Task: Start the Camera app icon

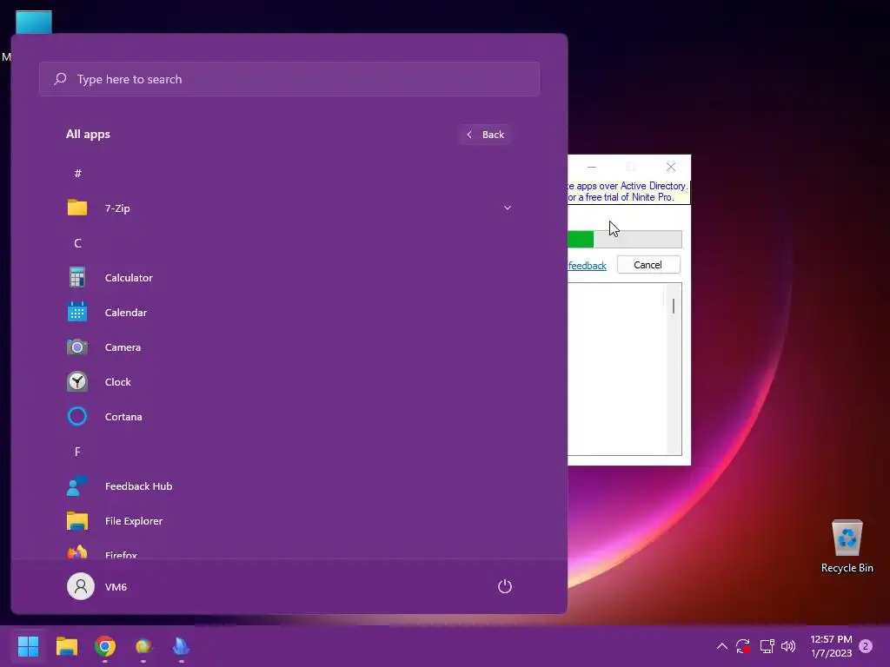Action: [x=77, y=347]
